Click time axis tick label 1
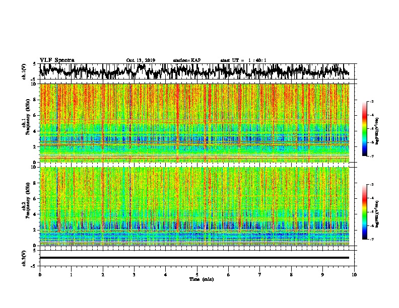399x308 pixels. (71, 275)
